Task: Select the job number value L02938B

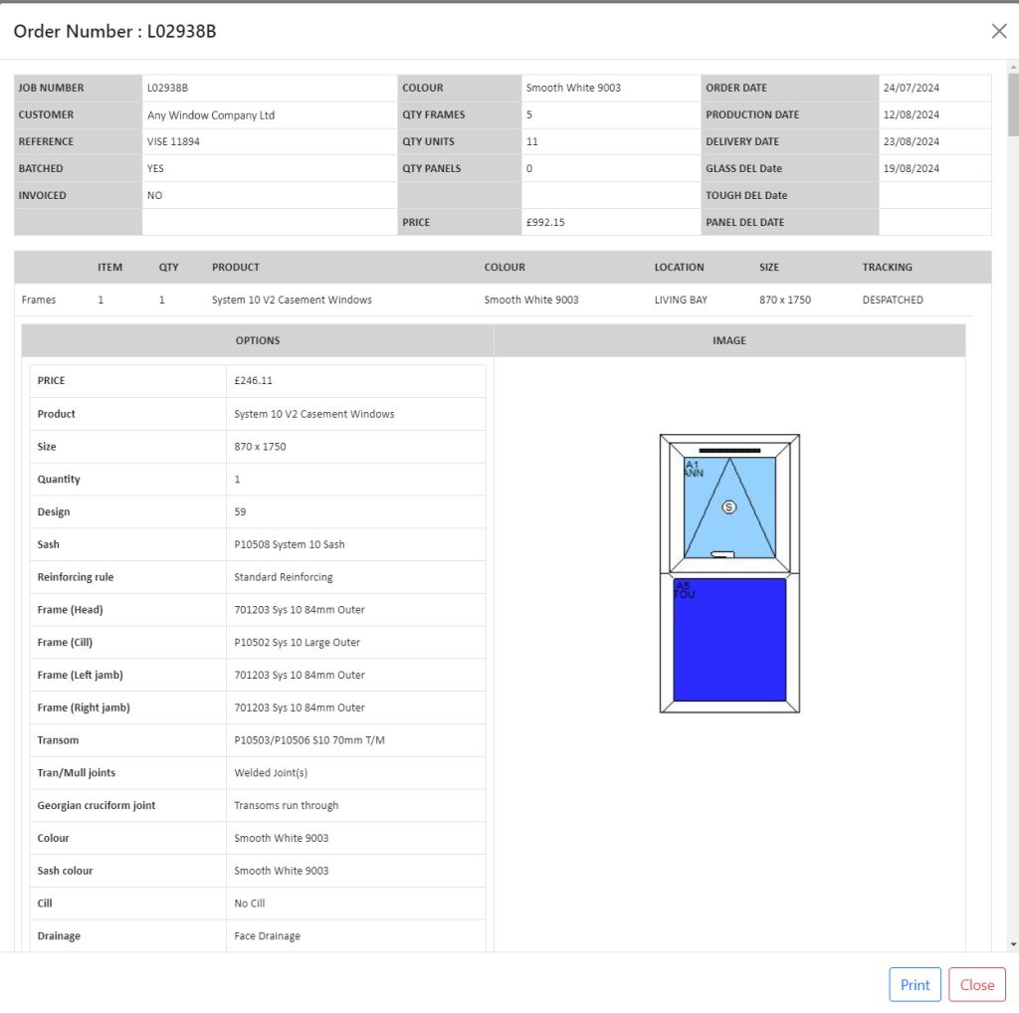Action: [x=167, y=88]
